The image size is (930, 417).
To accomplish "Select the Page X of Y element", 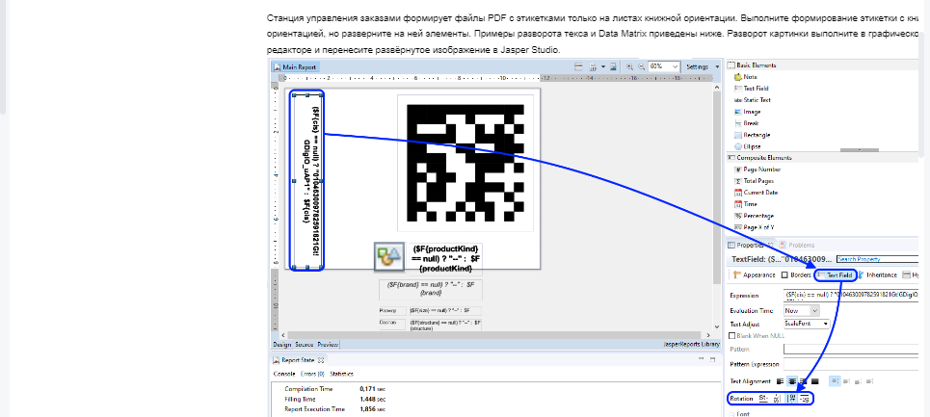I will tap(754, 227).
